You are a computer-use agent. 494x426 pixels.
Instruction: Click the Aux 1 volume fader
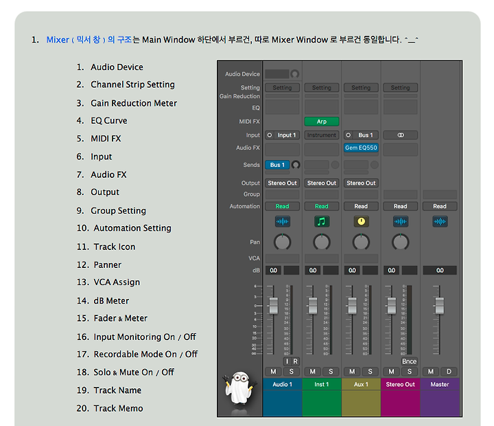point(352,306)
